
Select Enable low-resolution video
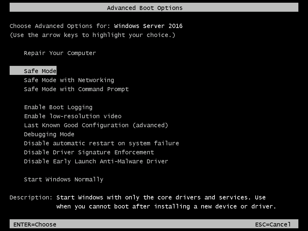pyautogui.click(x=72, y=116)
